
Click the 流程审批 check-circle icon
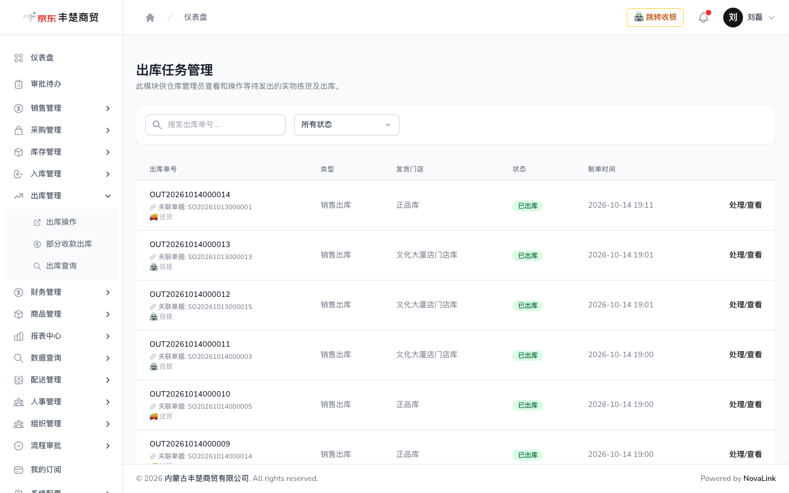19,446
